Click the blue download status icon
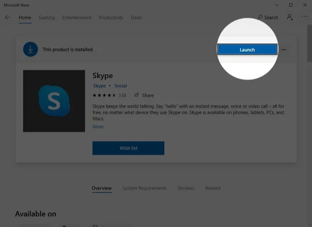The height and width of the screenshot is (227, 312). [x=30, y=49]
